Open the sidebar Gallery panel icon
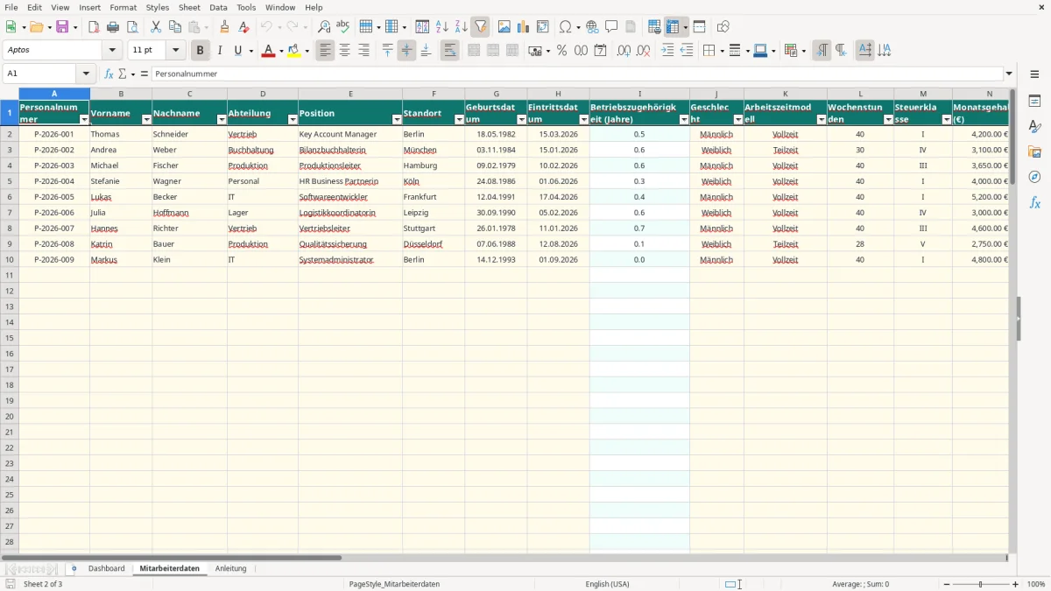Viewport: 1051px width, 591px height. click(x=1034, y=151)
